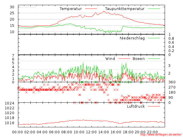Click the 4 wind speed axis value
The image size is (183, 137).
(13, 67)
